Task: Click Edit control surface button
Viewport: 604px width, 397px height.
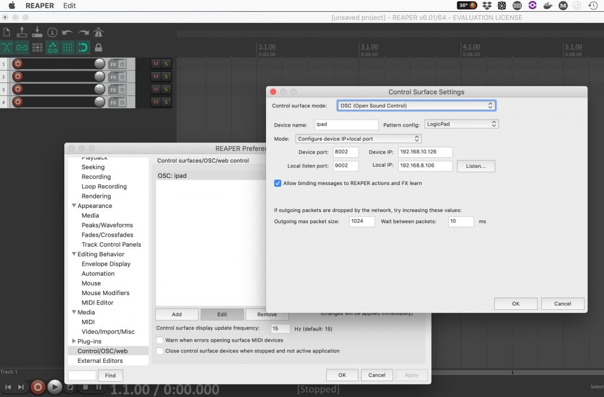Action: tap(222, 315)
